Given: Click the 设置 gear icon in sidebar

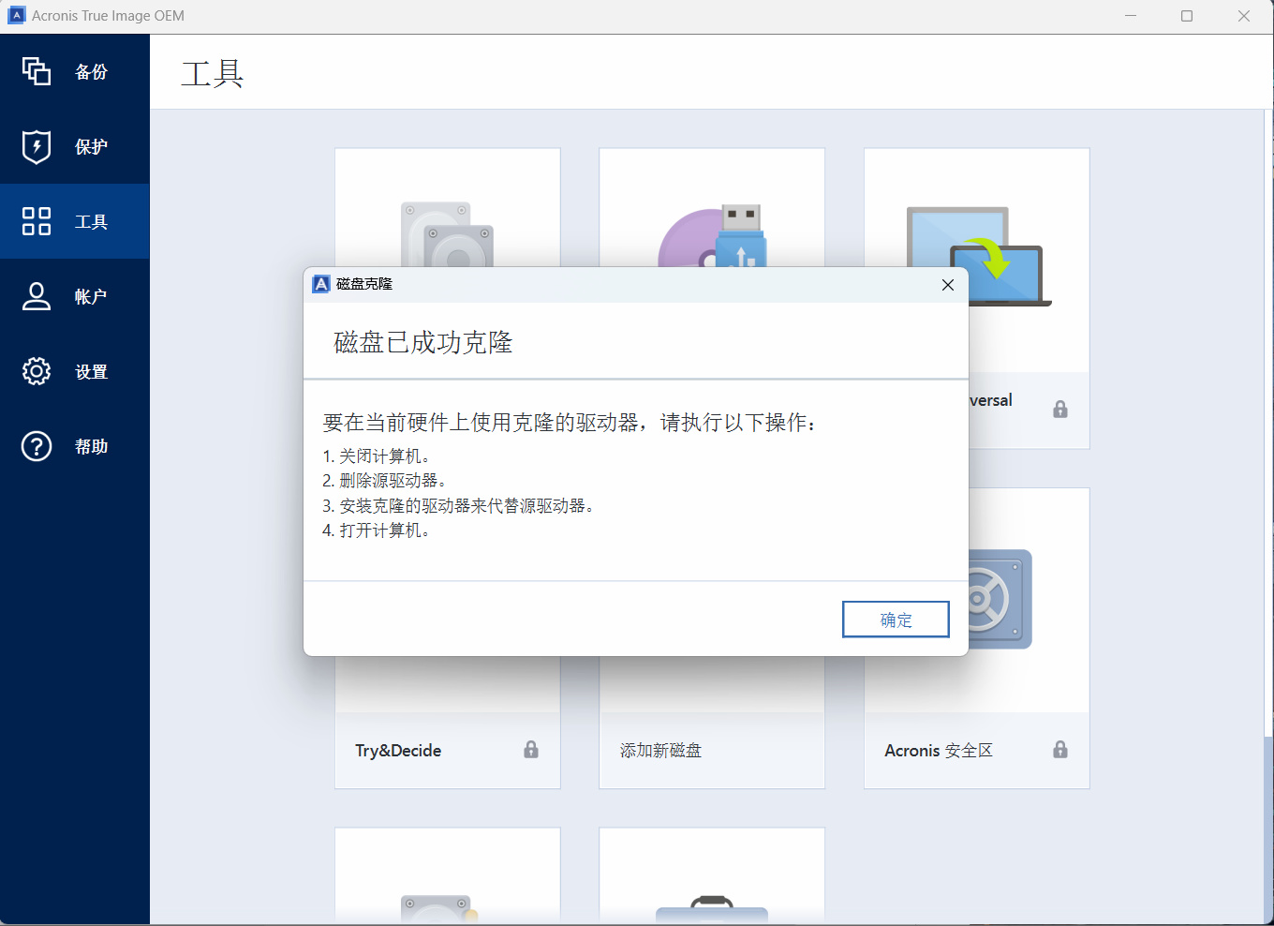Looking at the screenshot, I should coord(37,371).
